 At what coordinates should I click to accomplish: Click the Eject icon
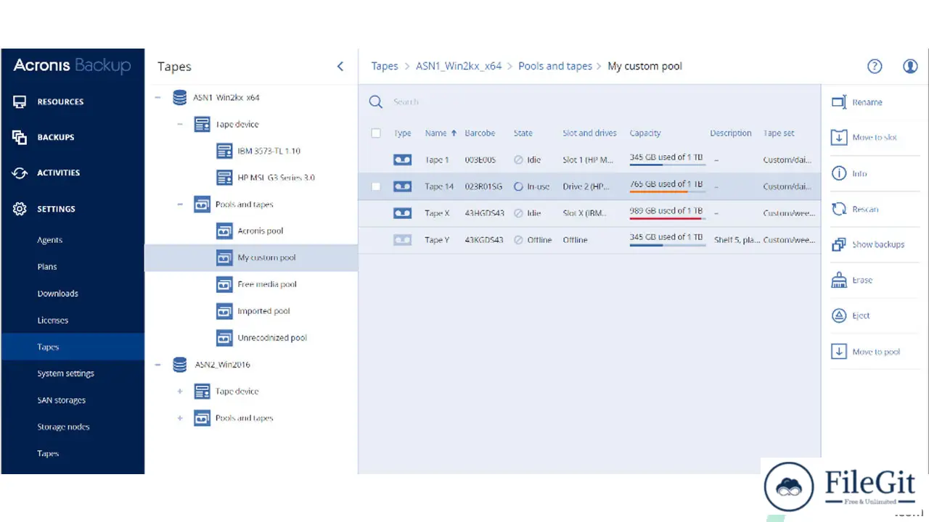(x=839, y=315)
